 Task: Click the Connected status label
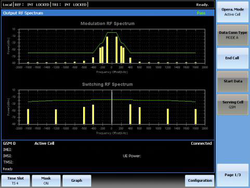point(201,143)
